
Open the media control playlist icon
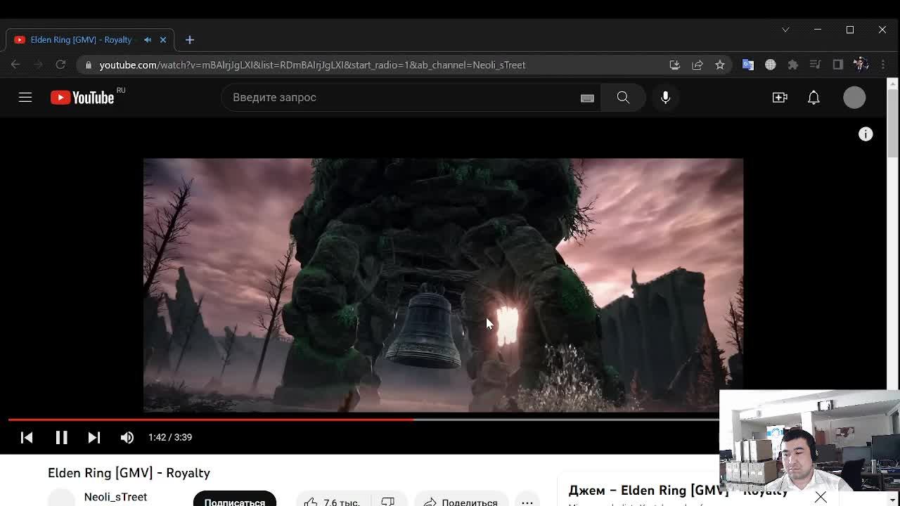point(816,65)
